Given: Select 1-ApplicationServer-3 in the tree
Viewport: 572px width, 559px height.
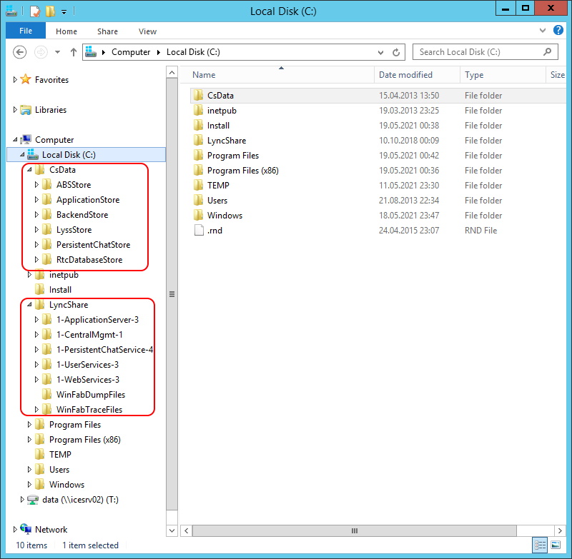Looking at the screenshot, I should click(97, 319).
